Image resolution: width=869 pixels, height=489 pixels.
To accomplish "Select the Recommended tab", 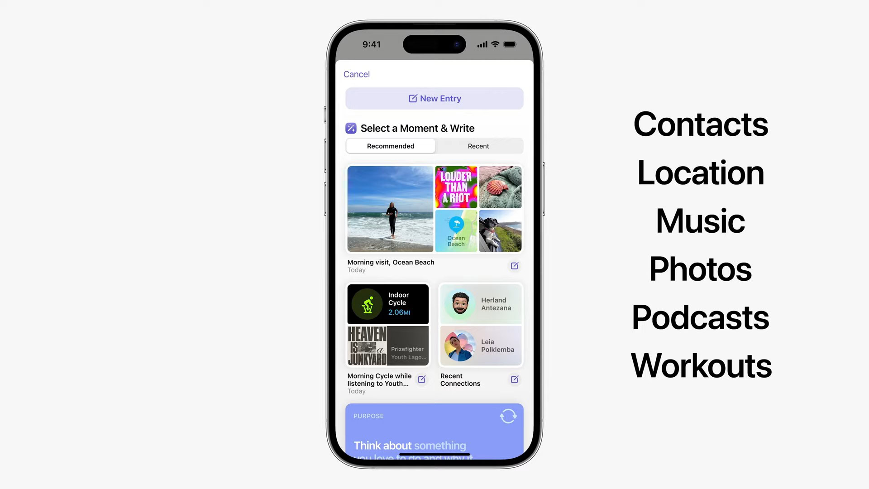I will (x=391, y=146).
